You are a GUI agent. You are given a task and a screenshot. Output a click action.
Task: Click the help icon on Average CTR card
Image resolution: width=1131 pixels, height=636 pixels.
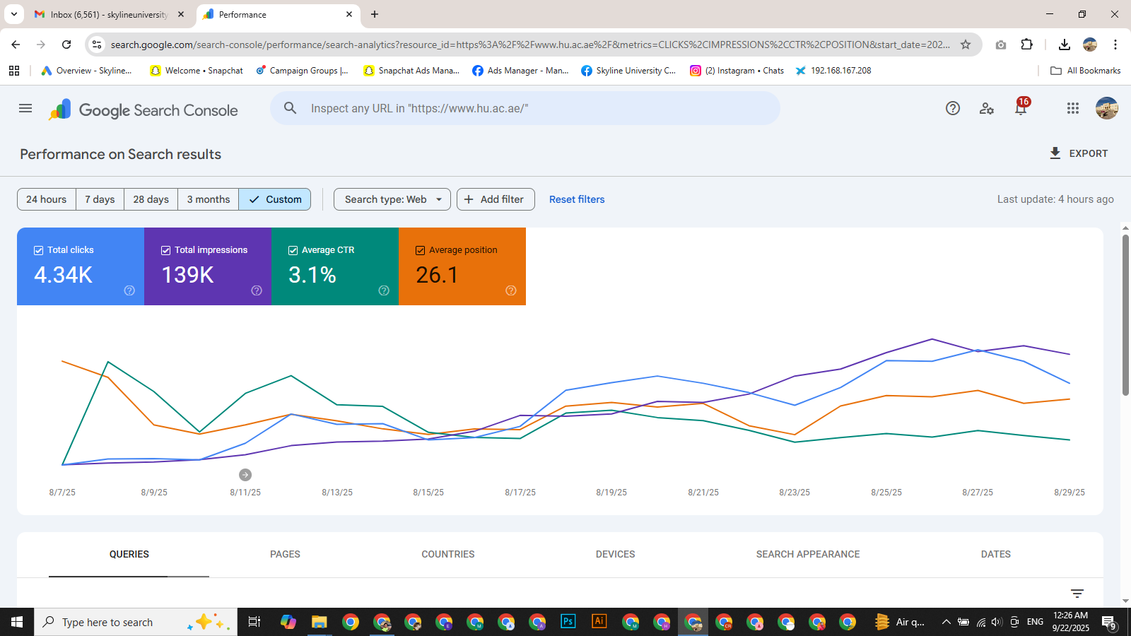tap(384, 290)
